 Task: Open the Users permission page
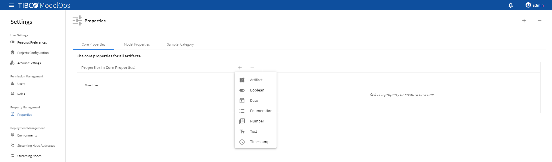[21, 84]
